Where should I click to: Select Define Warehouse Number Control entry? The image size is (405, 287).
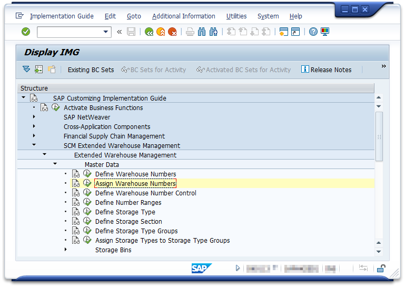[x=146, y=193]
